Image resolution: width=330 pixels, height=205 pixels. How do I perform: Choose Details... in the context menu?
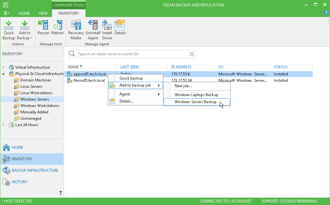pyautogui.click(x=136, y=101)
